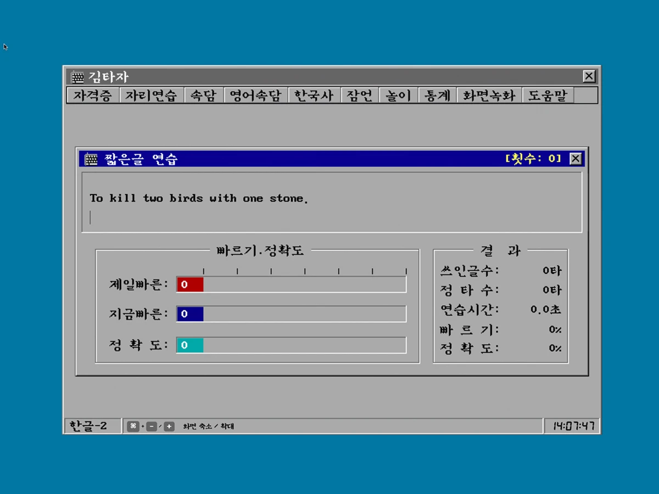Close the 짧은글 연습 practice window
Viewport: 659px width, 494px height.
(x=575, y=159)
